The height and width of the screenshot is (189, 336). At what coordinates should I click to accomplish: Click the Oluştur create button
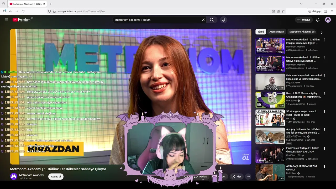click(x=304, y=20)
